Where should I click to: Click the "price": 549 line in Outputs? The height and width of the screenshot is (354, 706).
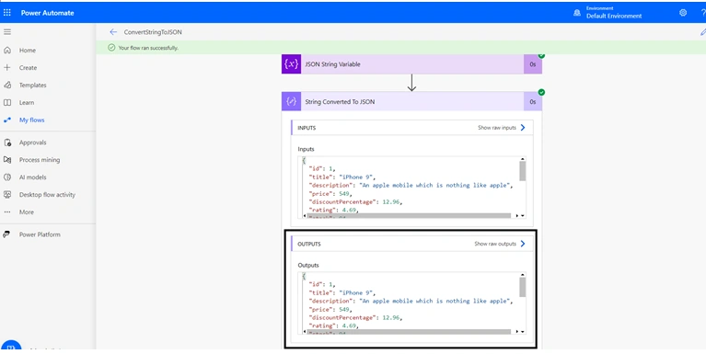pos(330,310)
